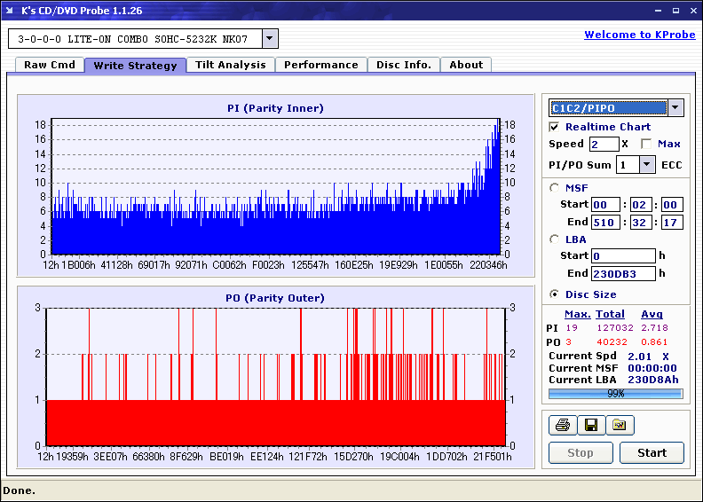Select the LBA radio button
Viewport: 703px width, 502px height.
coord(555,239)
